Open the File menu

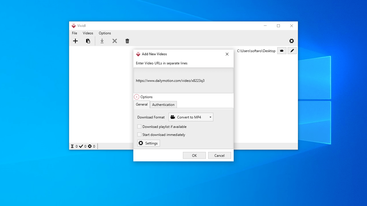[x=75, y=33]
